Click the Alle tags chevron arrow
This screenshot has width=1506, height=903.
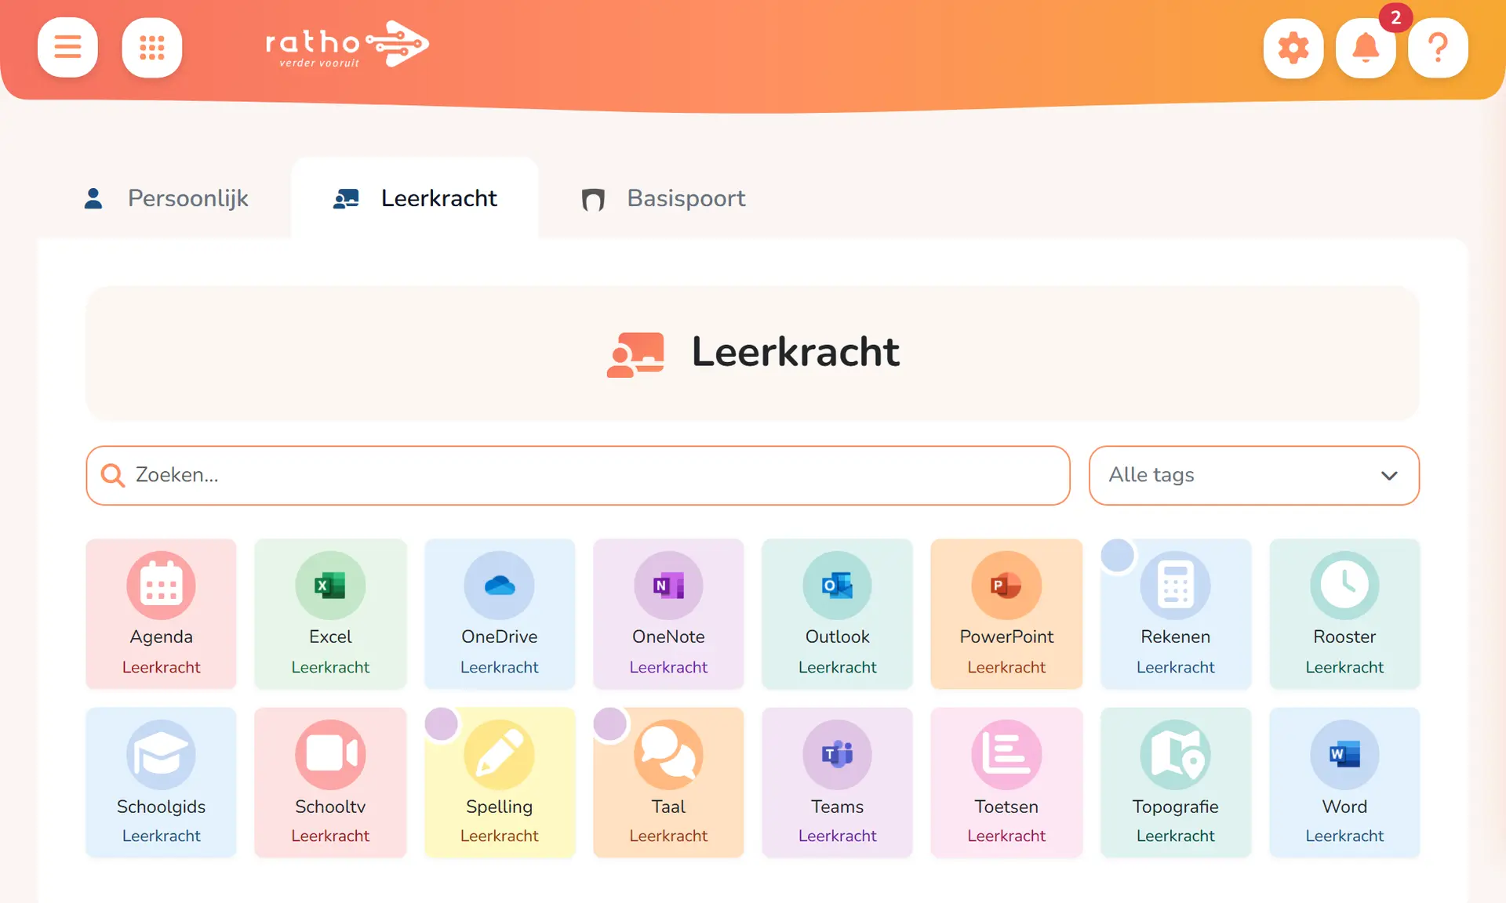click(1389, 476)
